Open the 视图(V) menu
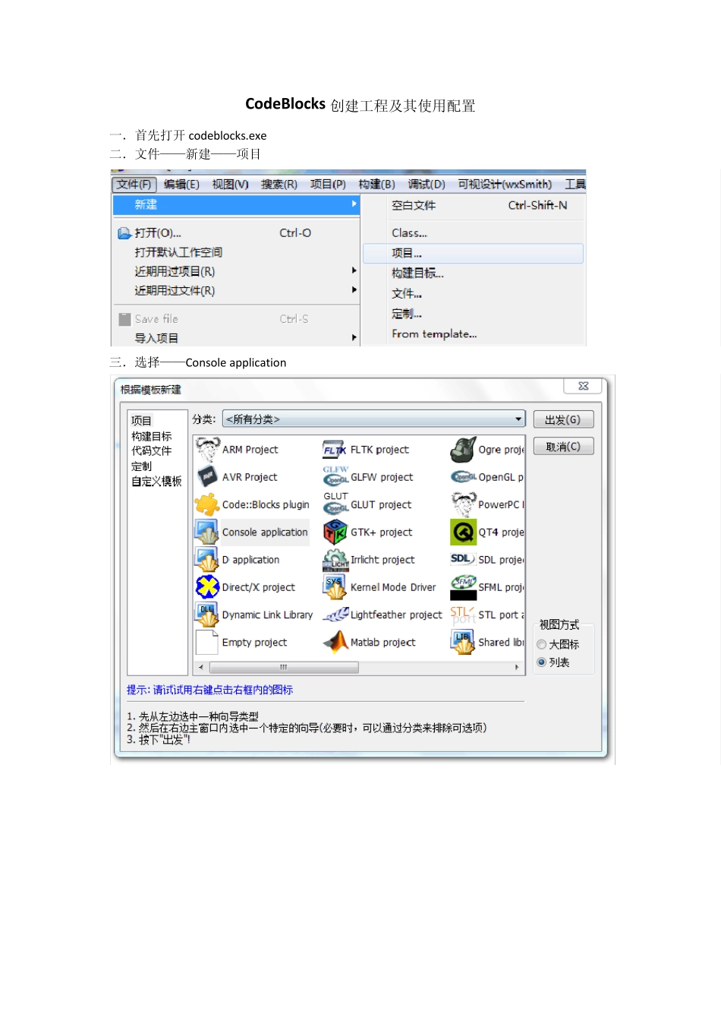This screenshot has width=721, height=1021. pyautogui.click(x=230, y=185)
